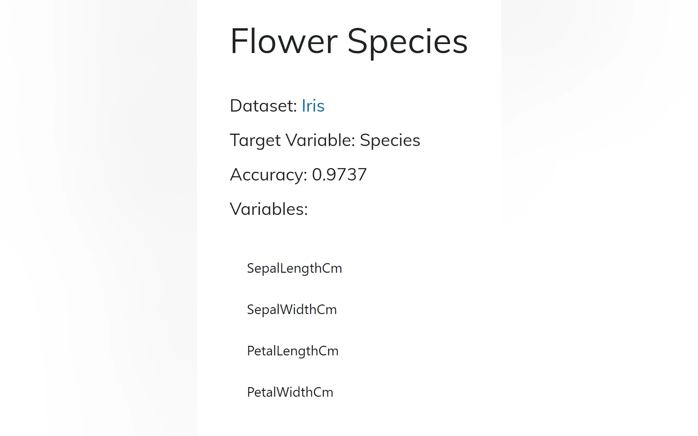Viewport: 698px width, 436px height.
Task: Click the Target Variable: Species line
Action: (x=325, y=140)
